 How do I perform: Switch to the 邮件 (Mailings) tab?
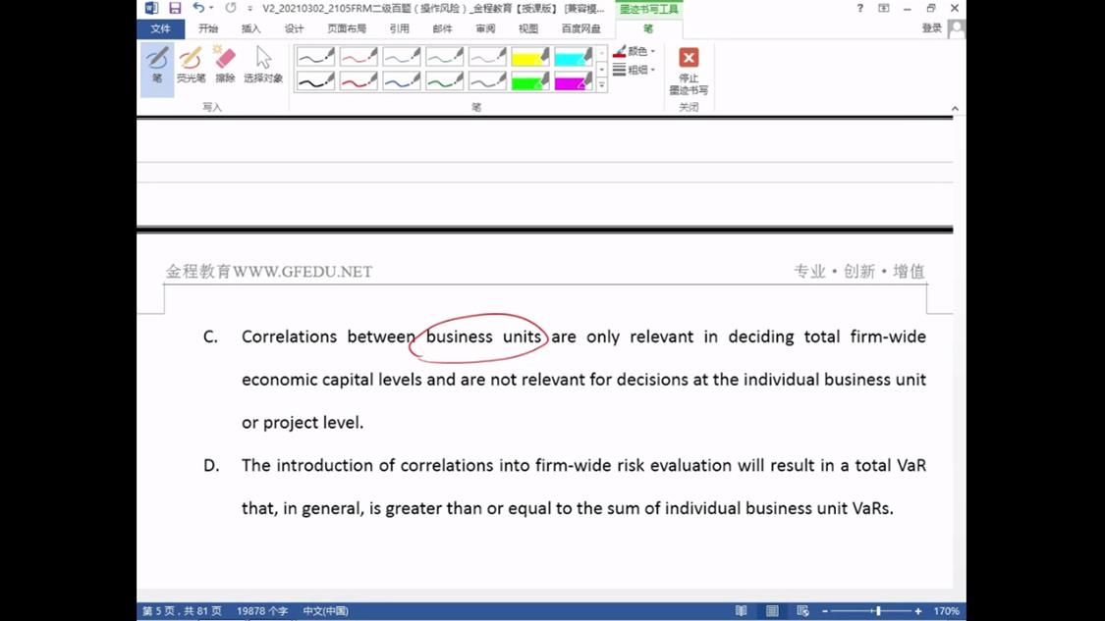coord(442,28)
